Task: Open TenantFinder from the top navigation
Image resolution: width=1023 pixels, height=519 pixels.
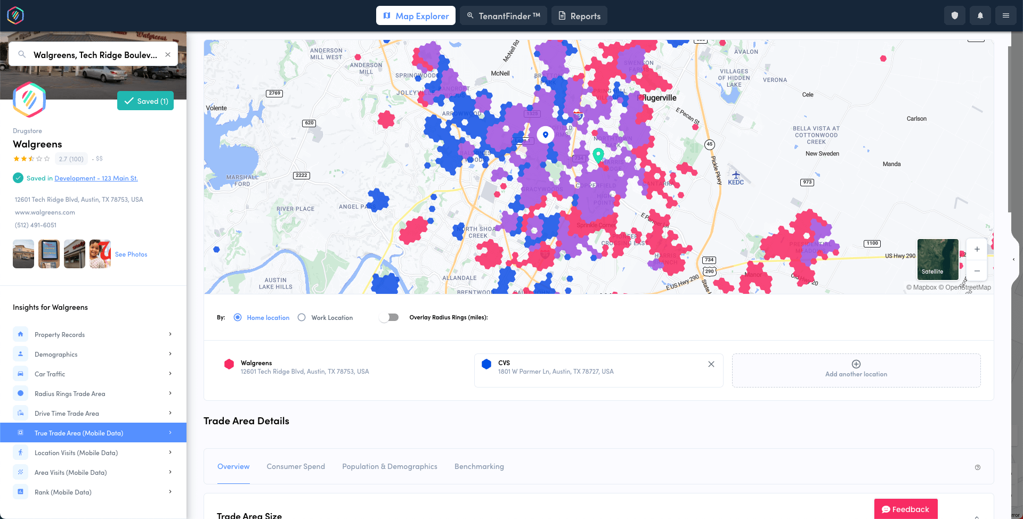Action: click(x=502, y=15)
